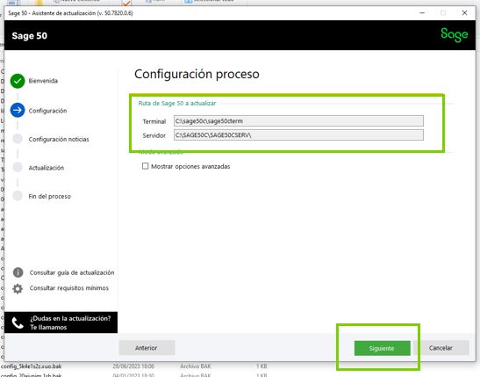Click the green checkmark Bienvenida step icon
The image size is (480, 377).
point(18,81)
